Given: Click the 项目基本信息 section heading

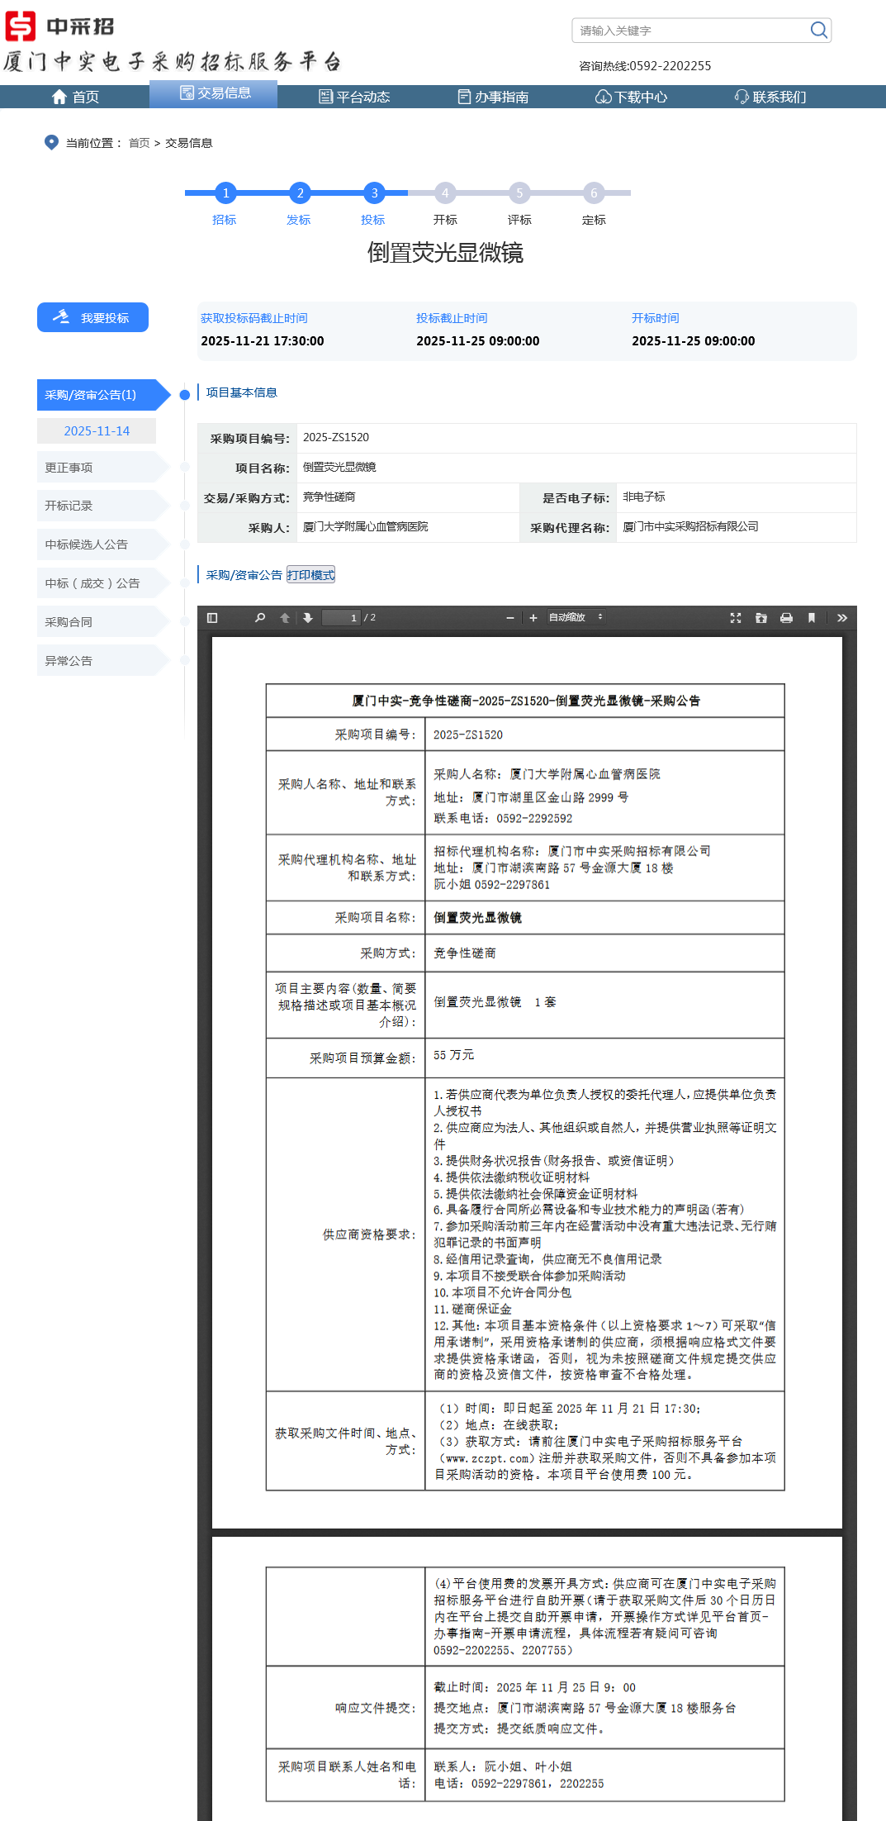Looking at the screenshot, I should [x=242, y=392].
